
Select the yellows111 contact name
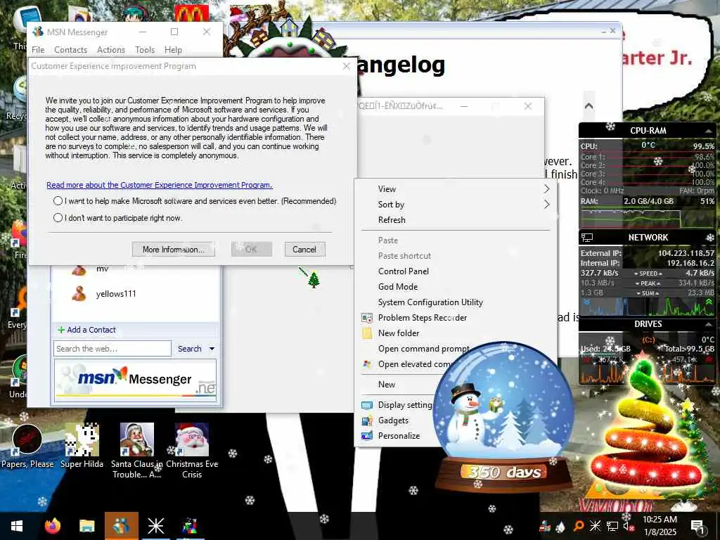(116, 294)
